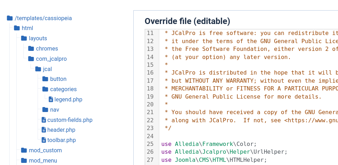Image resolution: width=338 pixels, height=165 pixels.
Task: Click the folder icon next to html
Action: (x=17, y=28)
